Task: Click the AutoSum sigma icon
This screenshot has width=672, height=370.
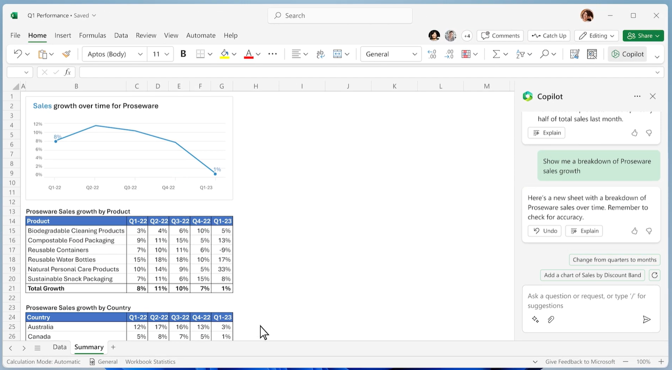Action: (496, 54)
